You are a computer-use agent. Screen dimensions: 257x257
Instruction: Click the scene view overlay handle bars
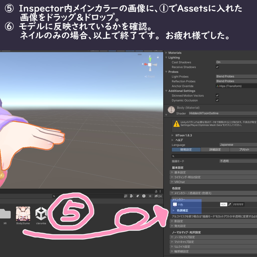(140, 54)
